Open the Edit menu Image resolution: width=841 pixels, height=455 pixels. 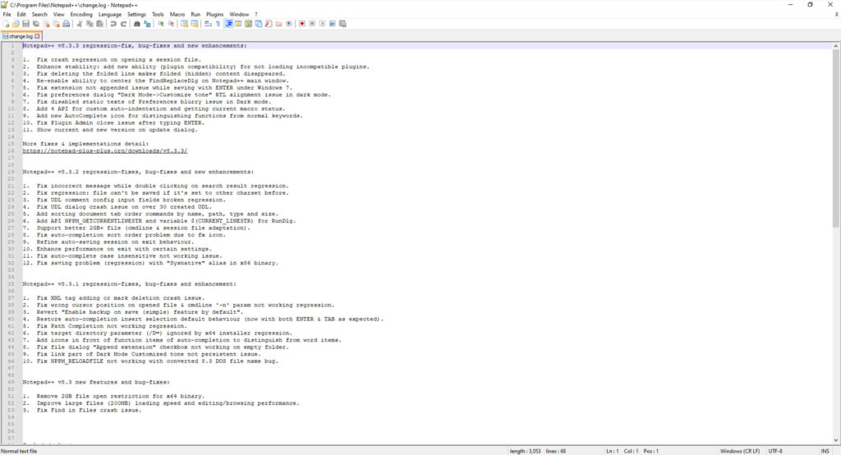coord(21,15)
